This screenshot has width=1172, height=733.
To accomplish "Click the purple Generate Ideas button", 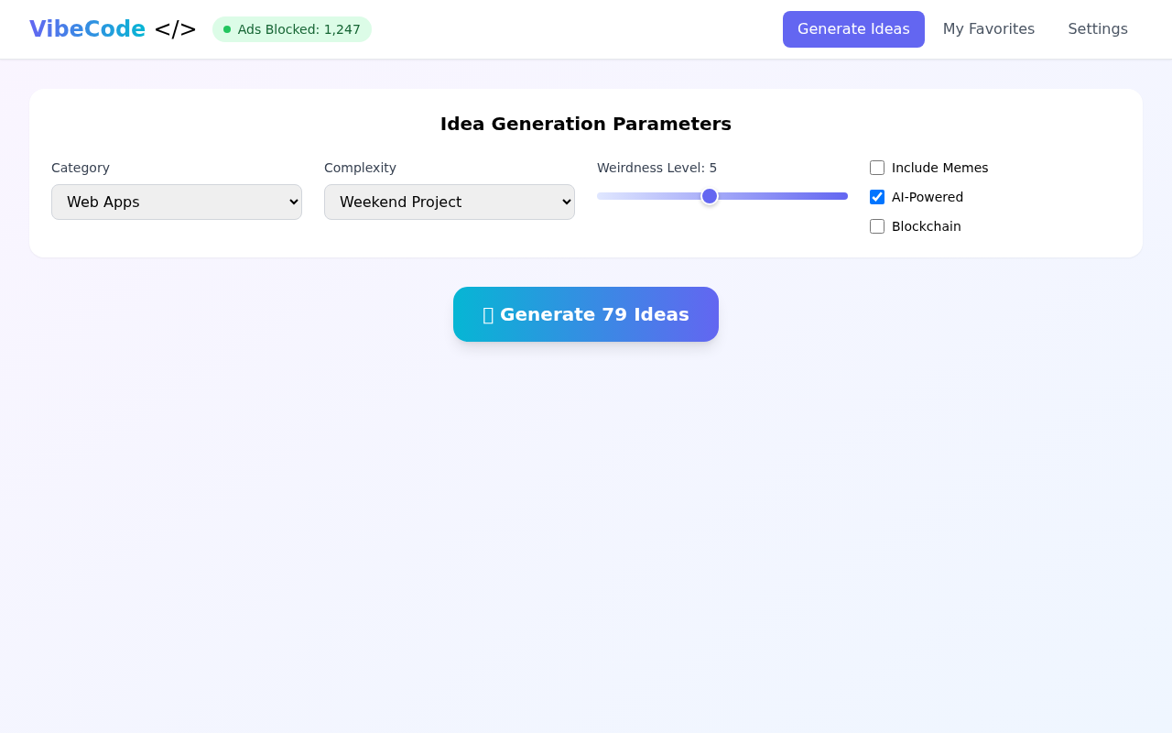I will coord(853,28).
